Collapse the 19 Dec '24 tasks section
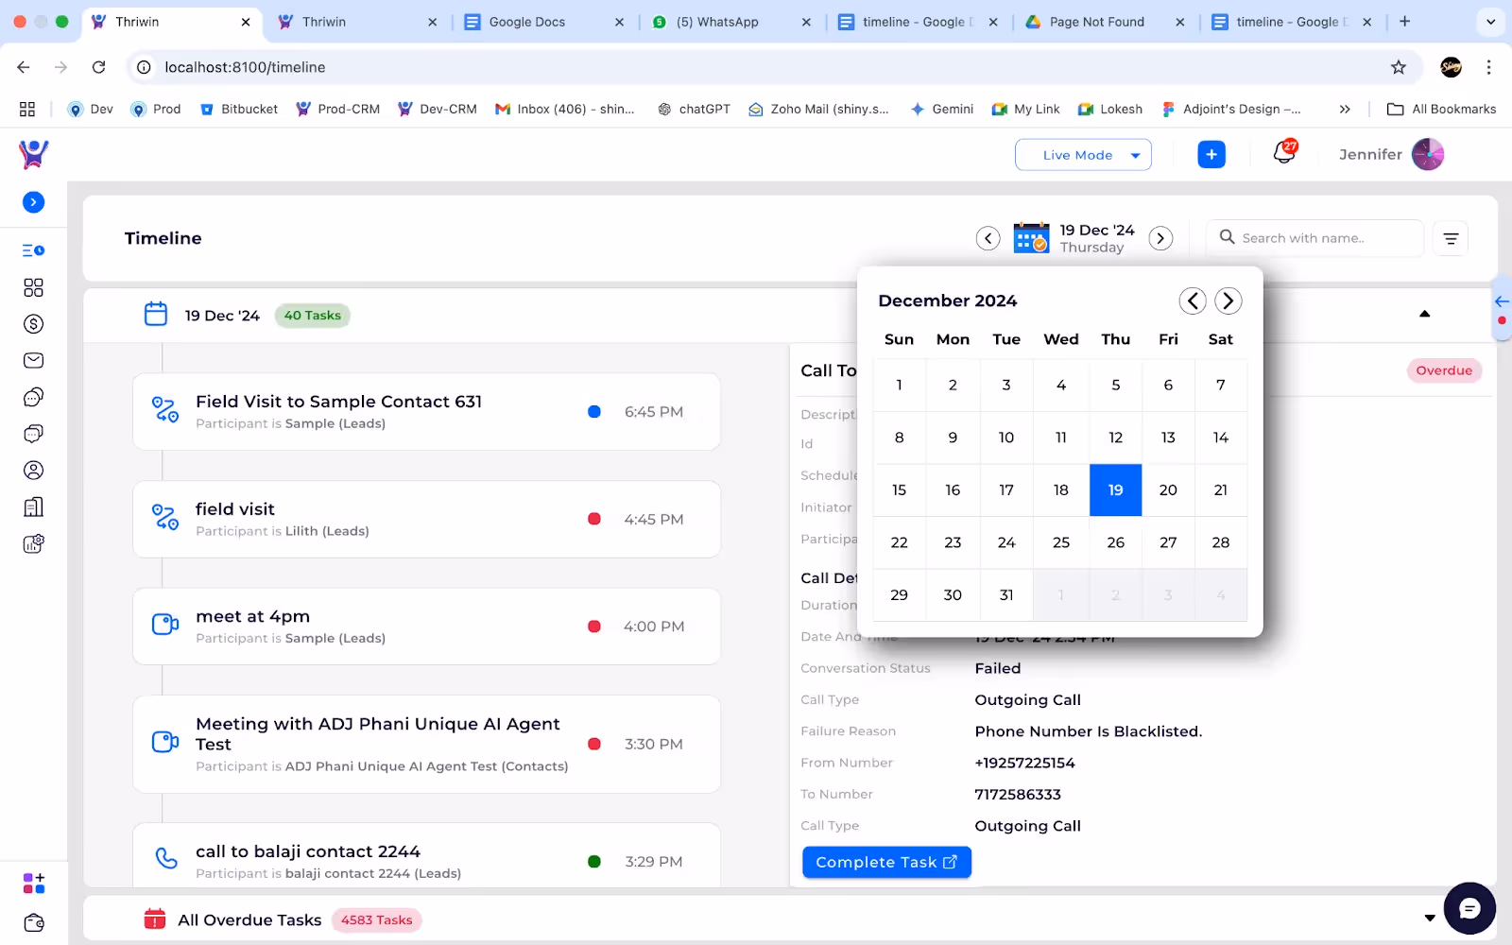The height and width of the screenshot is (945, 1512). [1425, 314]
